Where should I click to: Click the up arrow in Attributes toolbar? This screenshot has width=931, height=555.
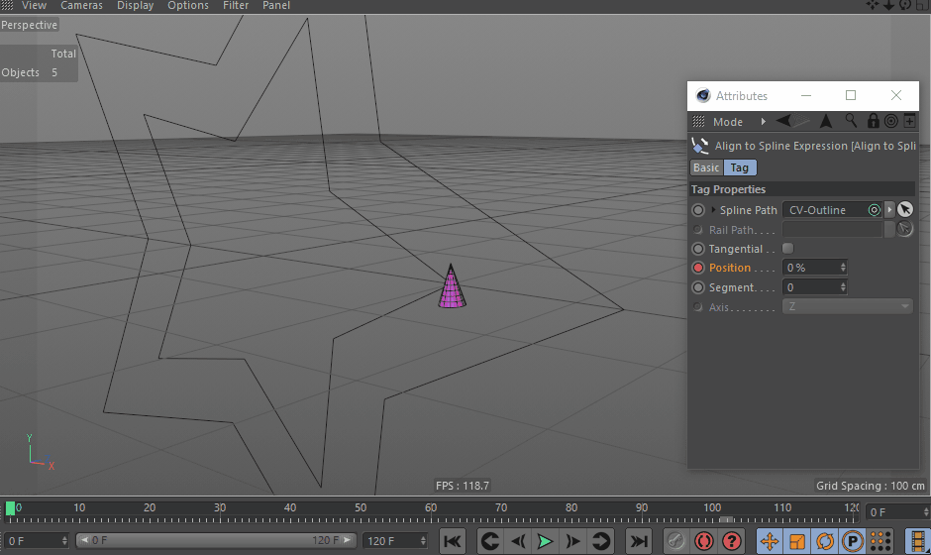[826, 121]
